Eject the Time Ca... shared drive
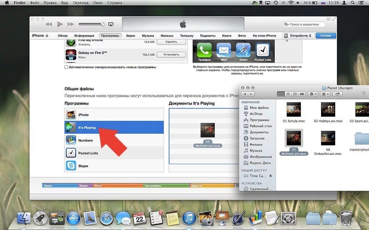The image size is (369, 230). (271, 175)
